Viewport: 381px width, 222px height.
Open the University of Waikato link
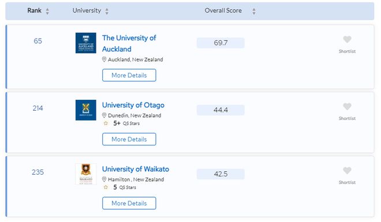(x=136, y=169)
